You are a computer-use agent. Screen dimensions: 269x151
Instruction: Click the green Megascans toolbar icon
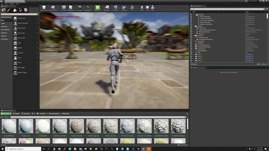[x=98, y=8]
